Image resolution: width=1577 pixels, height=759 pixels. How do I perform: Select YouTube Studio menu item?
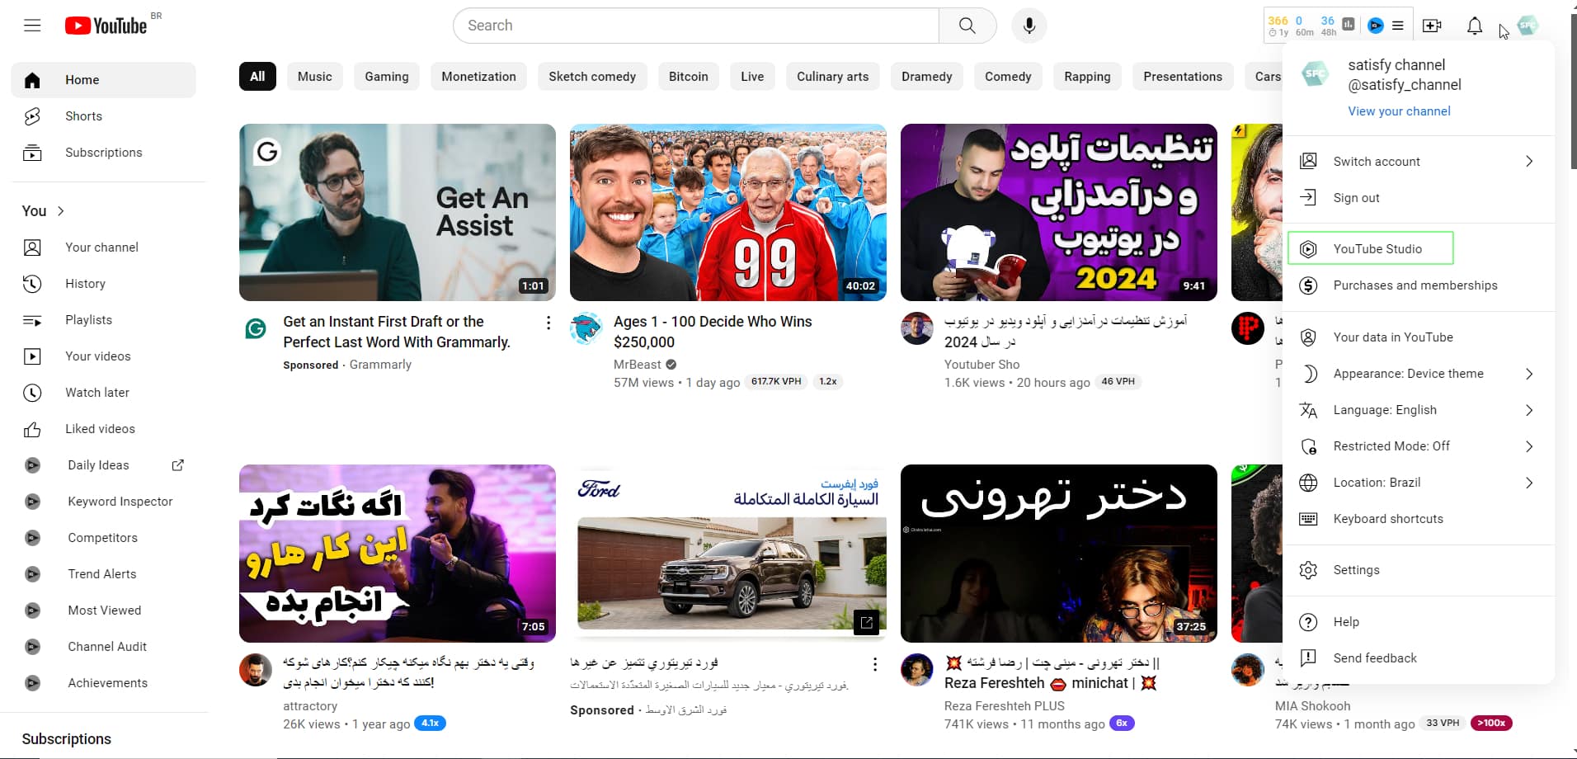(1377, 249)
